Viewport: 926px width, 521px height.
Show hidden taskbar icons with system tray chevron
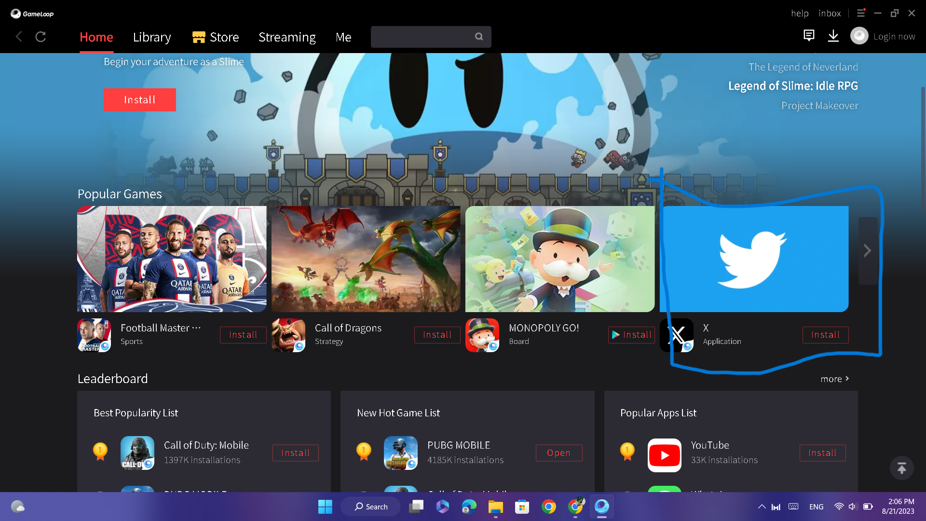coord(762,507)
